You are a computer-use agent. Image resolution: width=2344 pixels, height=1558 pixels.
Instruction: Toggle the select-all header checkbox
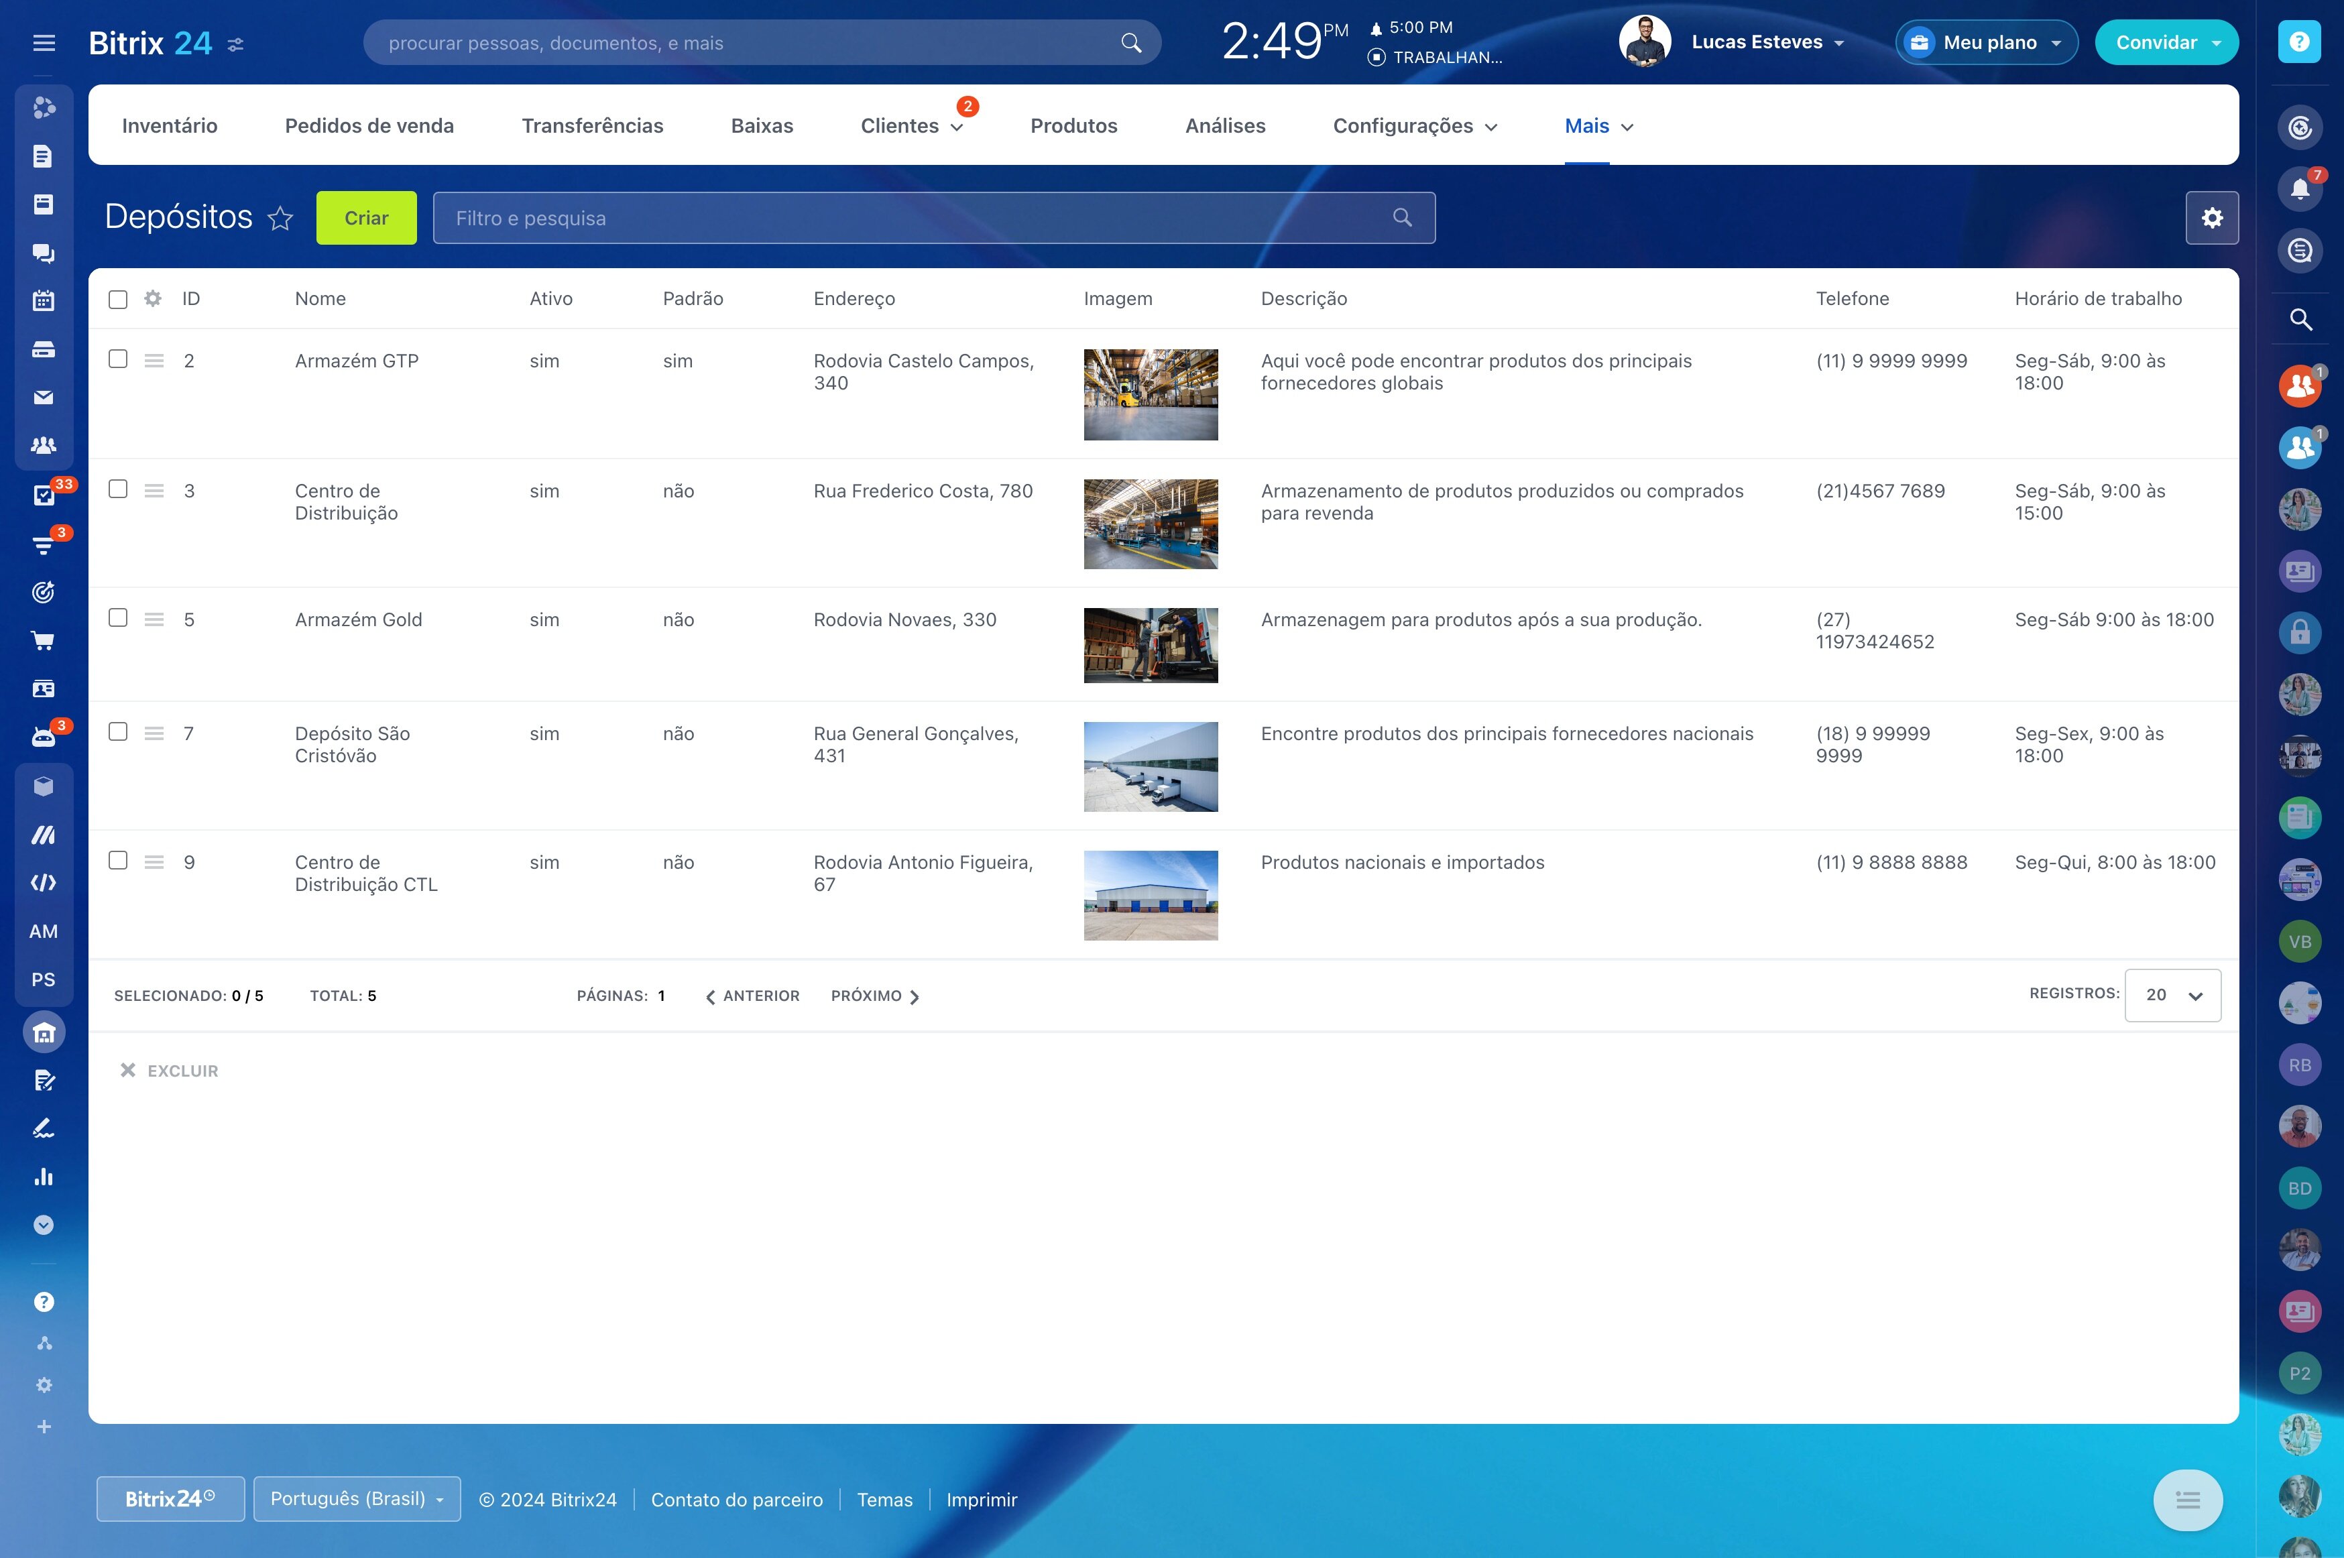point(118,299)
